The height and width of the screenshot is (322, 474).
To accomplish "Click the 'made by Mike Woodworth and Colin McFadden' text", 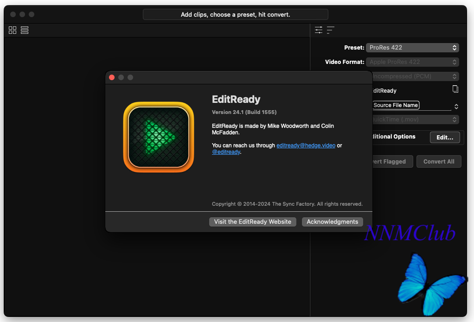I will click(273, 129).
